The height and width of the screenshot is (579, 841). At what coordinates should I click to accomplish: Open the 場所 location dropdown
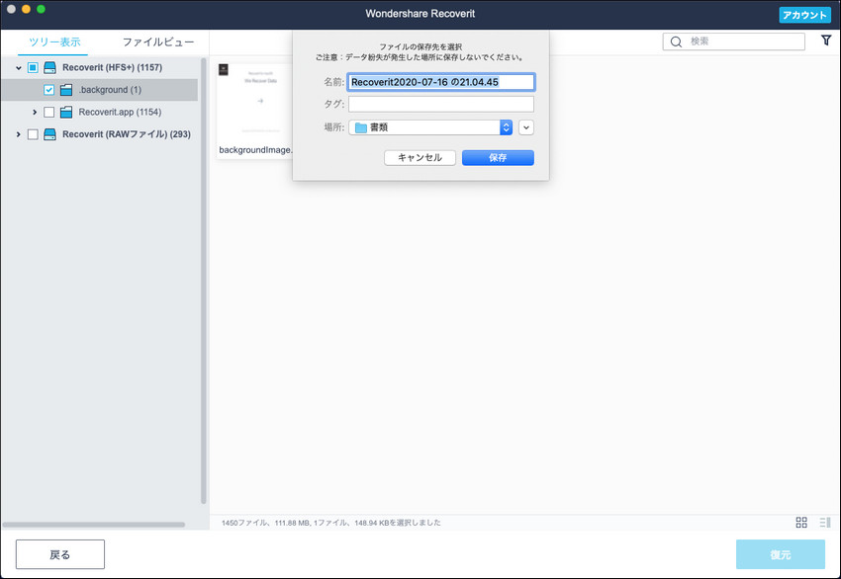coord(430,127)
